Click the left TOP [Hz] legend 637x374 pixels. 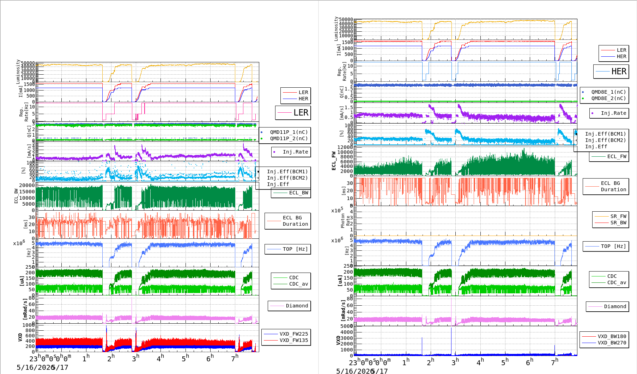[288, 249]
